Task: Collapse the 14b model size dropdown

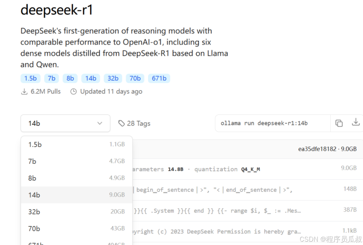Action: coord(65,123)
